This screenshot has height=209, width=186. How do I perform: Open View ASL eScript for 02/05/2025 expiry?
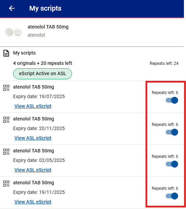pos(33,170)
